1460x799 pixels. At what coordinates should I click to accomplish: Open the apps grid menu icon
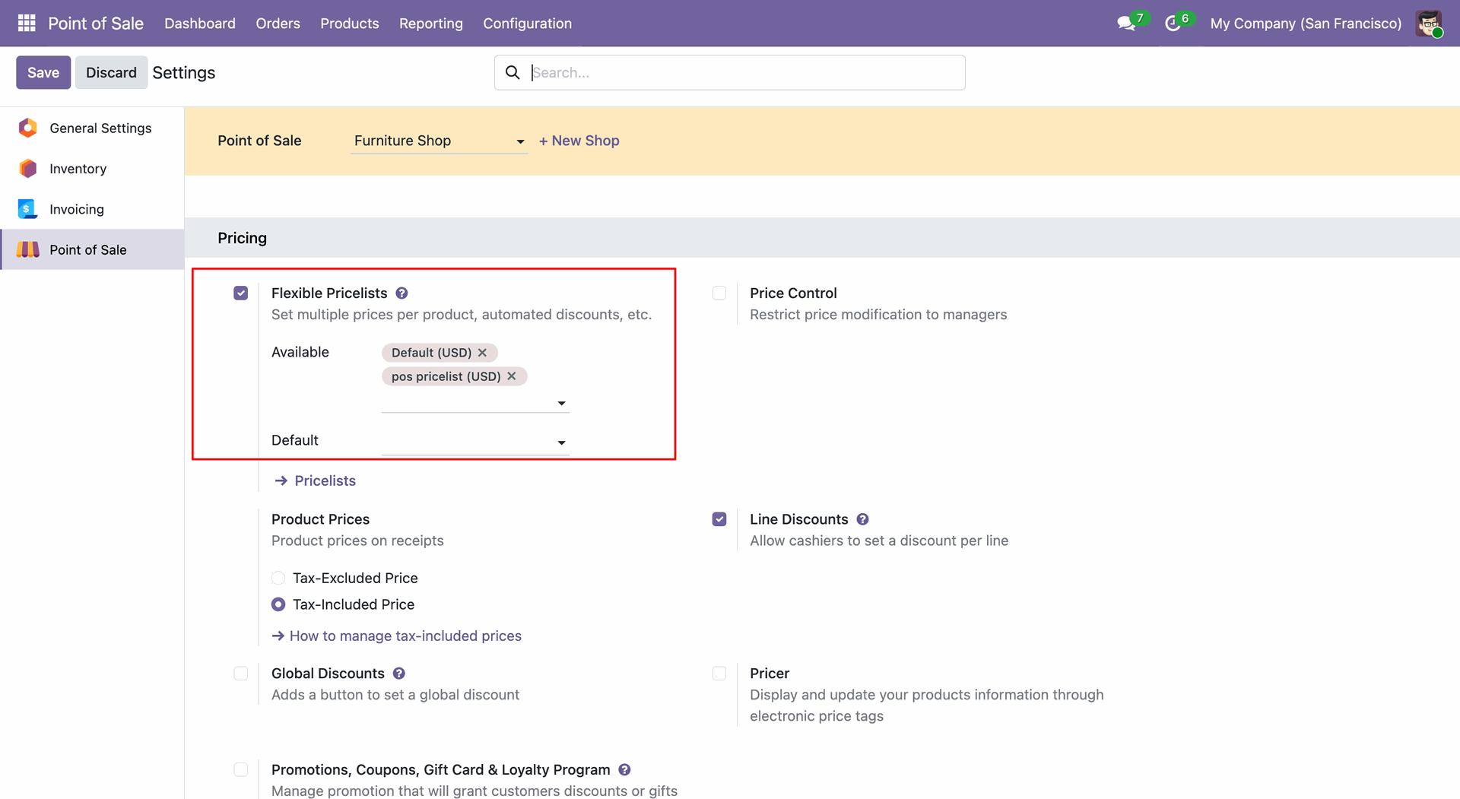coord(27,24)
